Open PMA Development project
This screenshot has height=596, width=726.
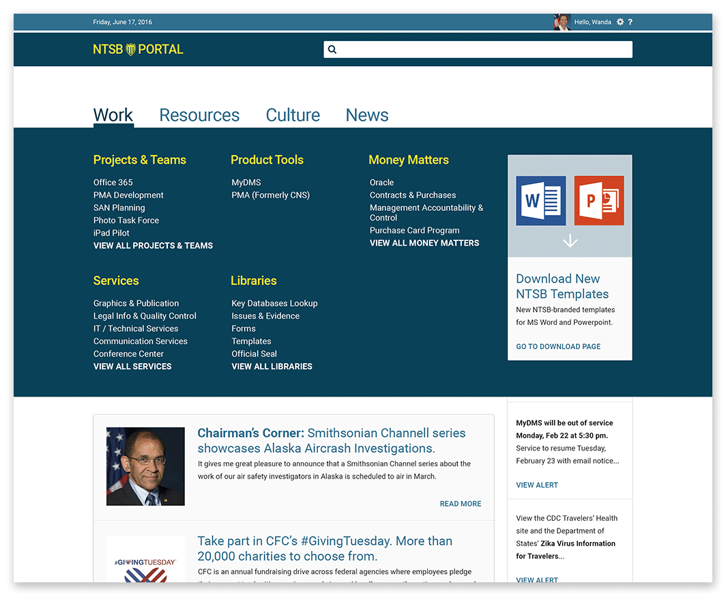128,195
